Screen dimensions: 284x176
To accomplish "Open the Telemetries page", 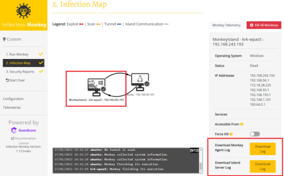I will (12, 107).
